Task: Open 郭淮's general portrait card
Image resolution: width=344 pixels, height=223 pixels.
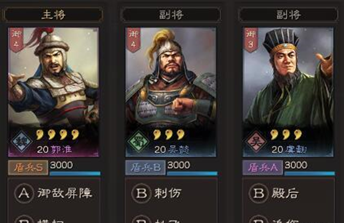Action: (x=54, y=92)
